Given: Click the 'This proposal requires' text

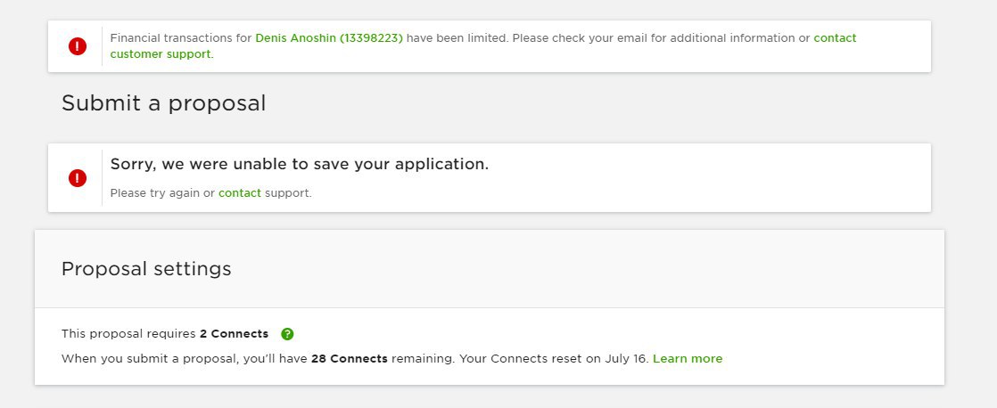Looking at the screenshot, I should coord(128,334).
